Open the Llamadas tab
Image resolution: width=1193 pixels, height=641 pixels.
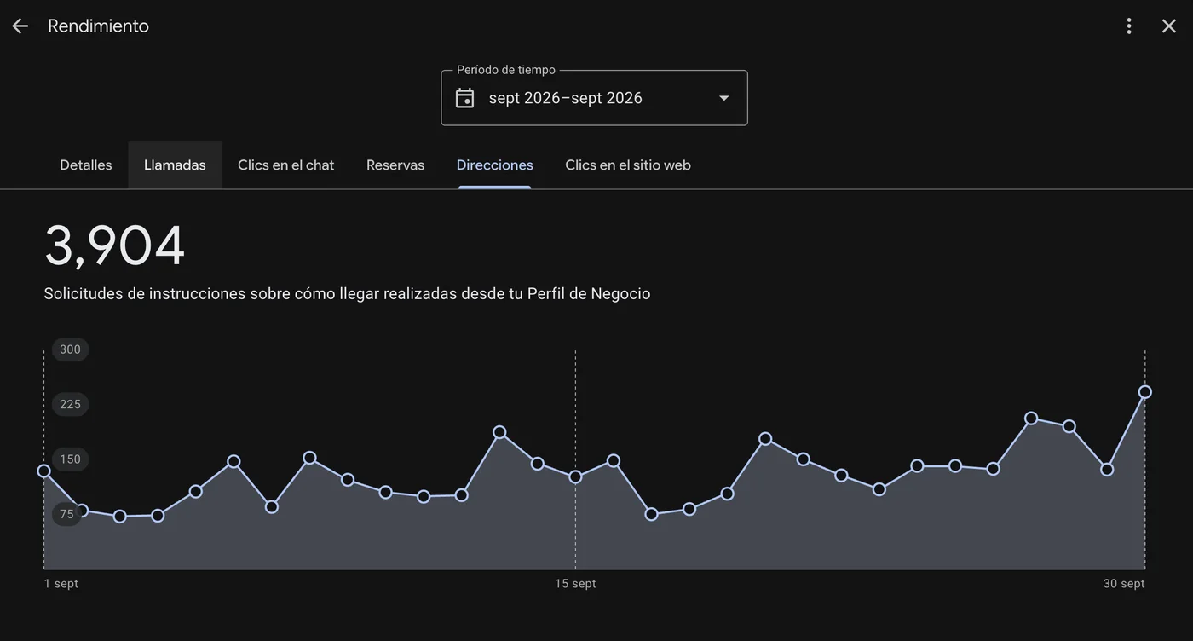[175, 165]
